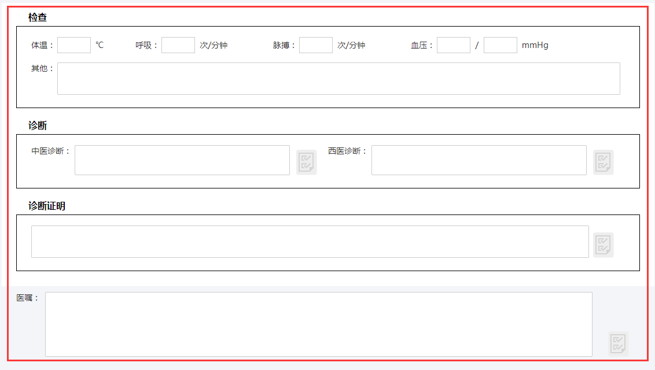
Task: Focus the 体温 temperature input
Action: (x=74, y=45)
